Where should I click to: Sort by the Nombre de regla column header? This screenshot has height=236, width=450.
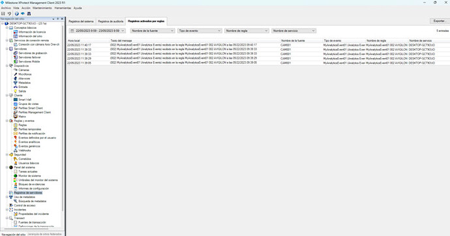point(387,40)
